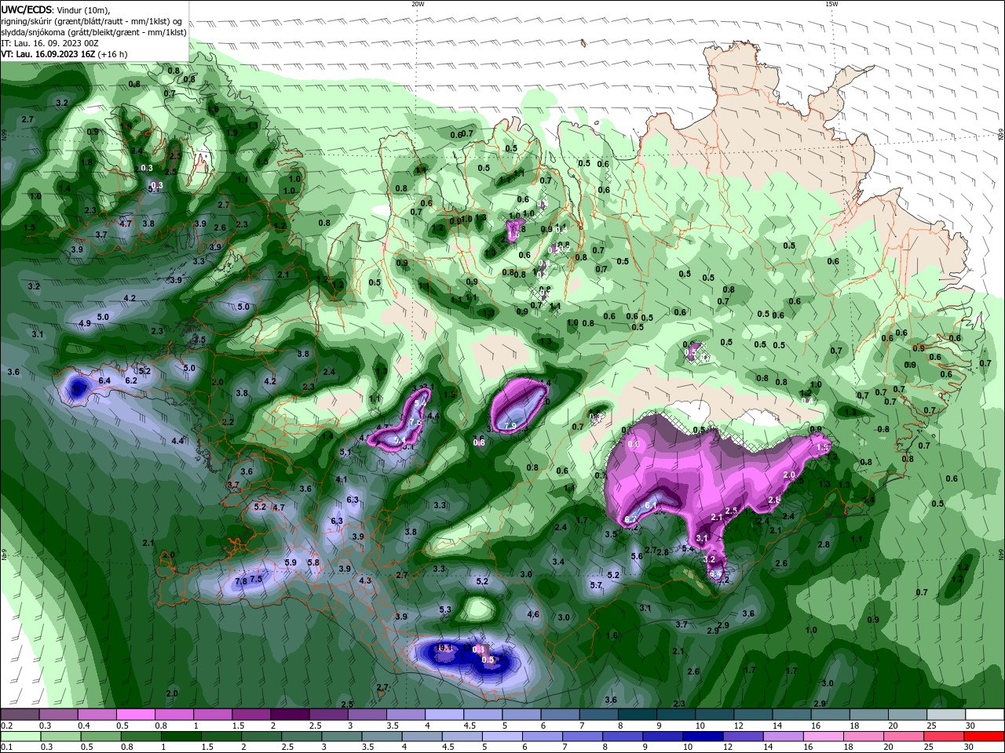This screenshot has height=753, width=1005.
Task: Click the 7.9 precipitation value on the map
Action: 510,426
